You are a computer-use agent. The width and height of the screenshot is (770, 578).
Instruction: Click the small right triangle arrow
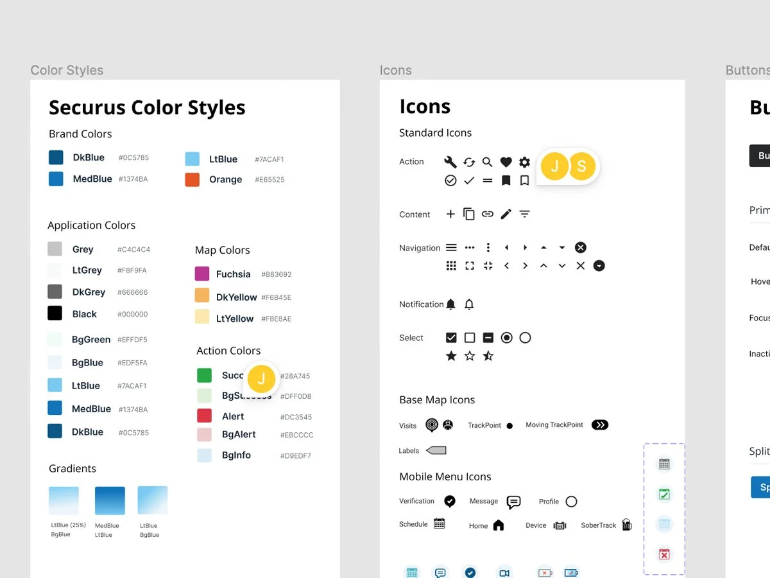(x=525, y=247)
